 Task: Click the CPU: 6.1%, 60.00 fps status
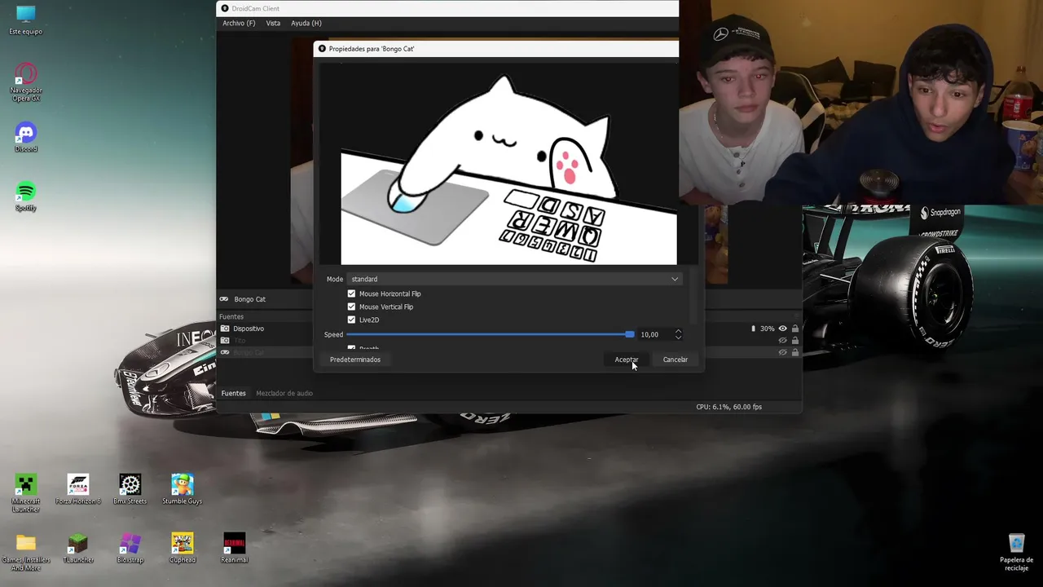[x=729, y=407]
